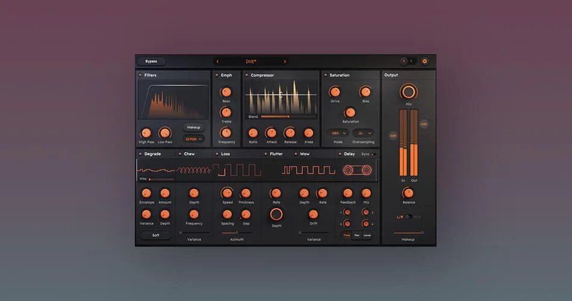Go to the next preset arrow

tap(285, 61)
